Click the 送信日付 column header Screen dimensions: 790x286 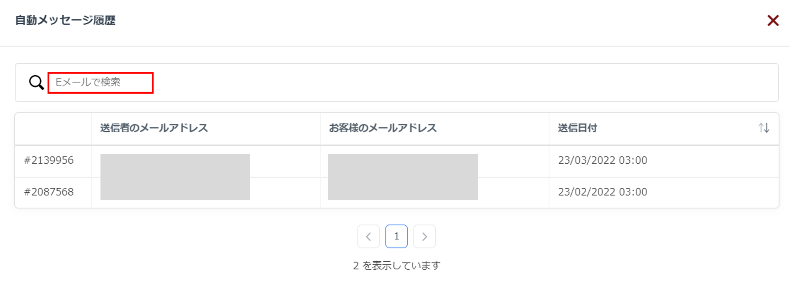click(x=577, y=128)
